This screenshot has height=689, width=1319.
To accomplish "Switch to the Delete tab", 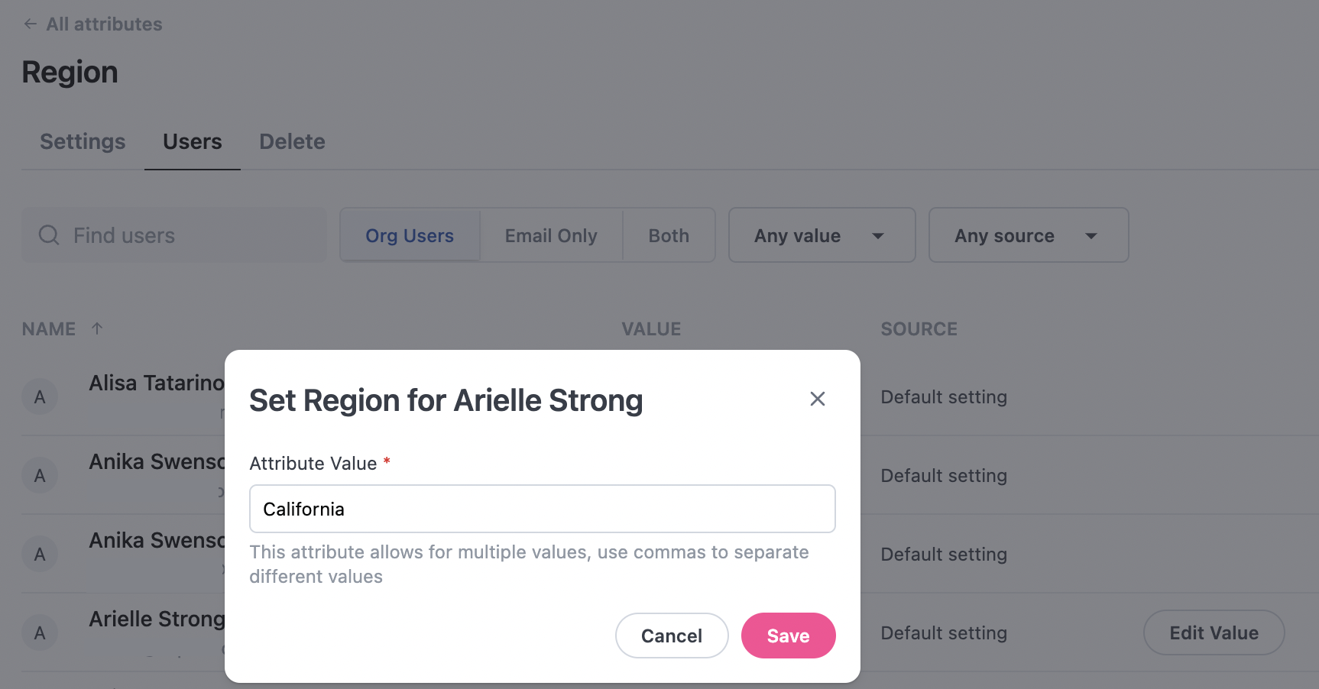I will click(x=292, y=141).
